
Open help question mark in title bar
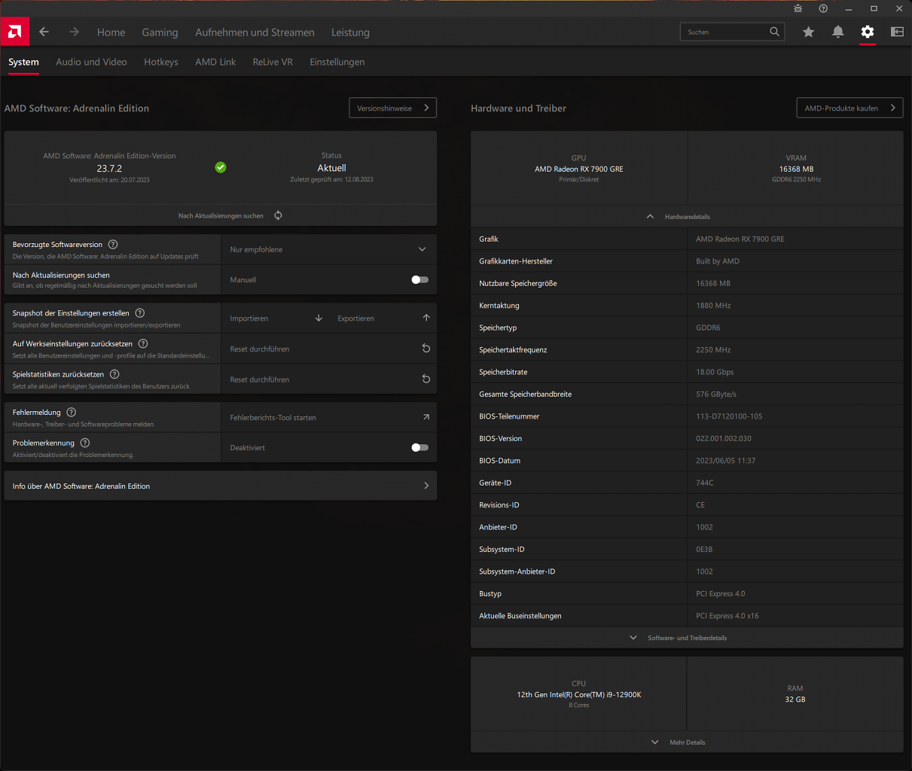[823, 8]
